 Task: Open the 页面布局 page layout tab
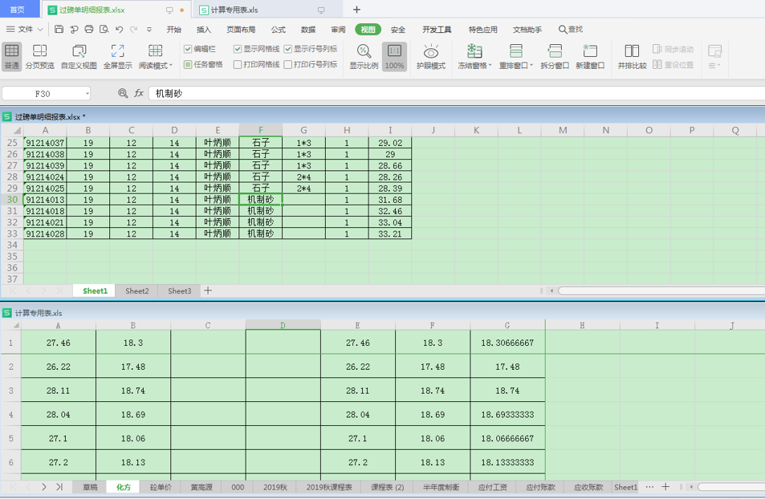tap(241, 30)
